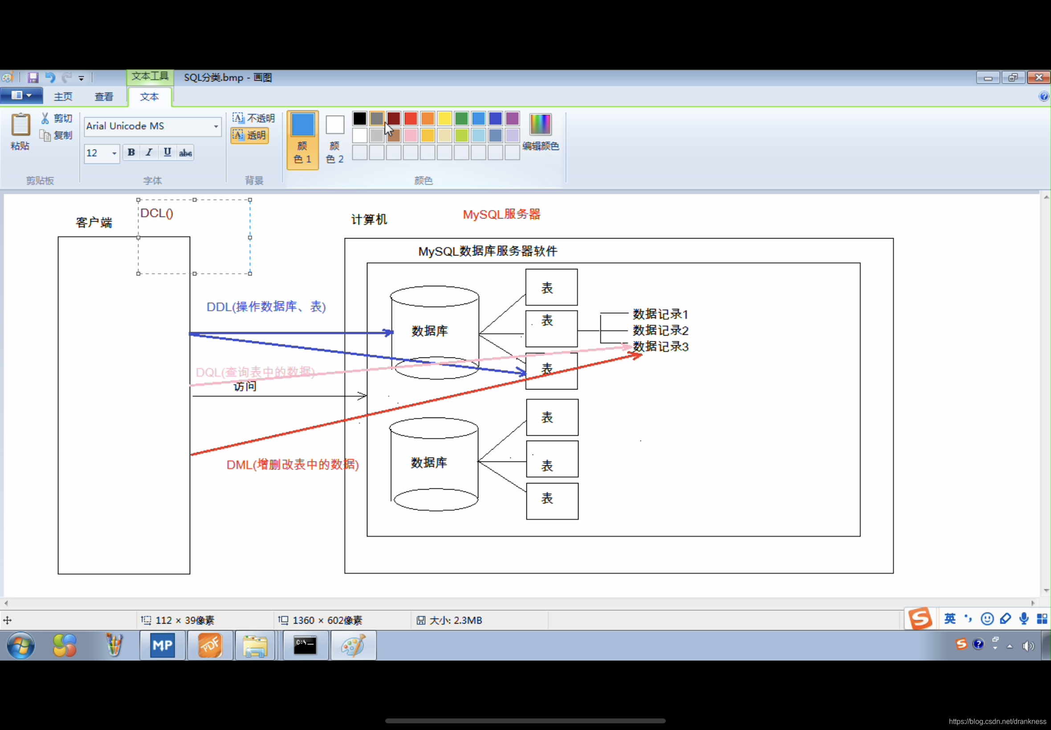
Task: Switch to the Home ribbon tab
Action: click(63, 97)
